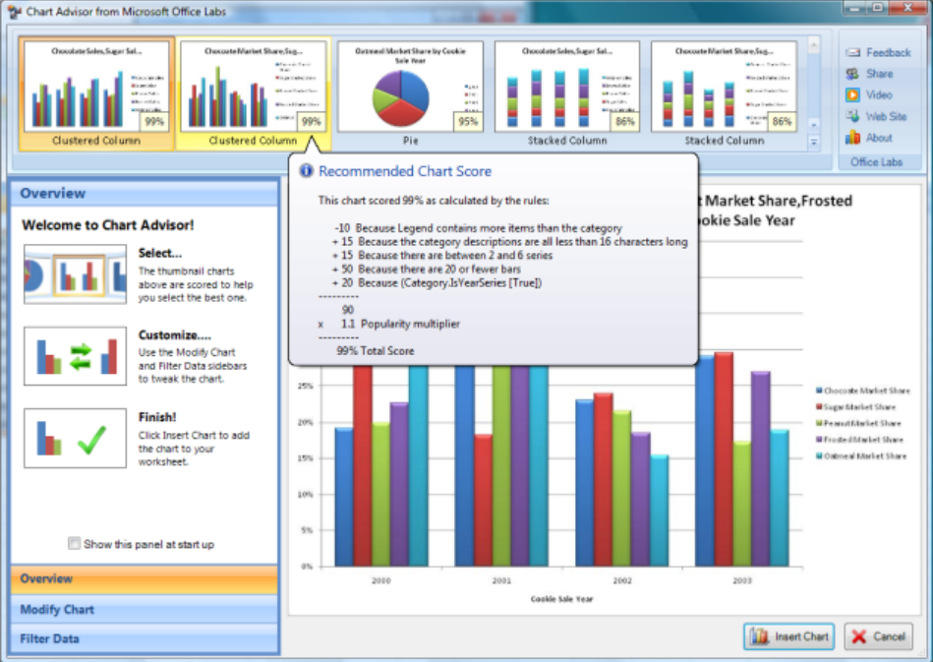Click the Chart Advisor app icon in title bar
Viewport: 933px width, 662px height.
pos(15,11)
